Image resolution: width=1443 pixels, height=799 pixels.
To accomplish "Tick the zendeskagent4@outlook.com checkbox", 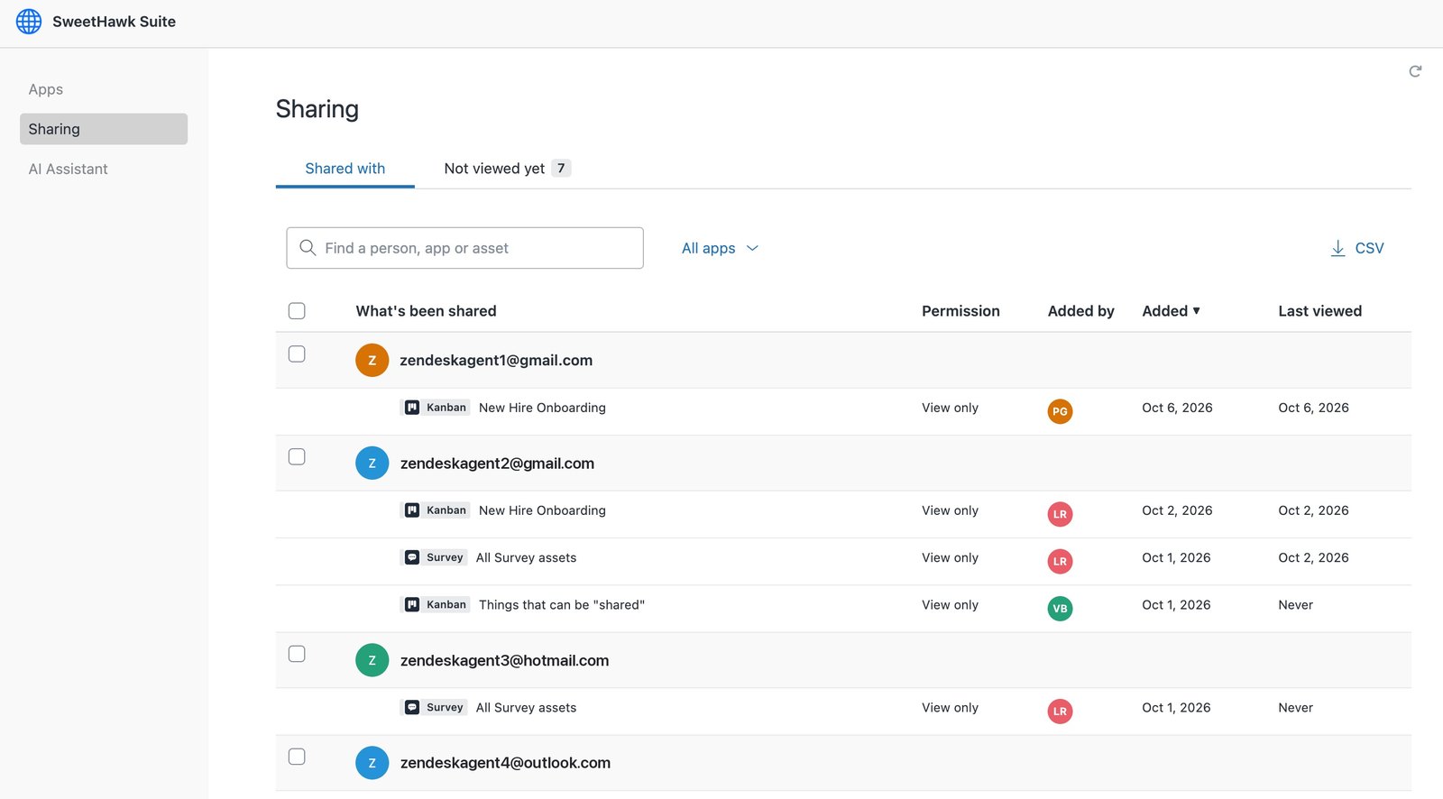I will click(297, 757).
